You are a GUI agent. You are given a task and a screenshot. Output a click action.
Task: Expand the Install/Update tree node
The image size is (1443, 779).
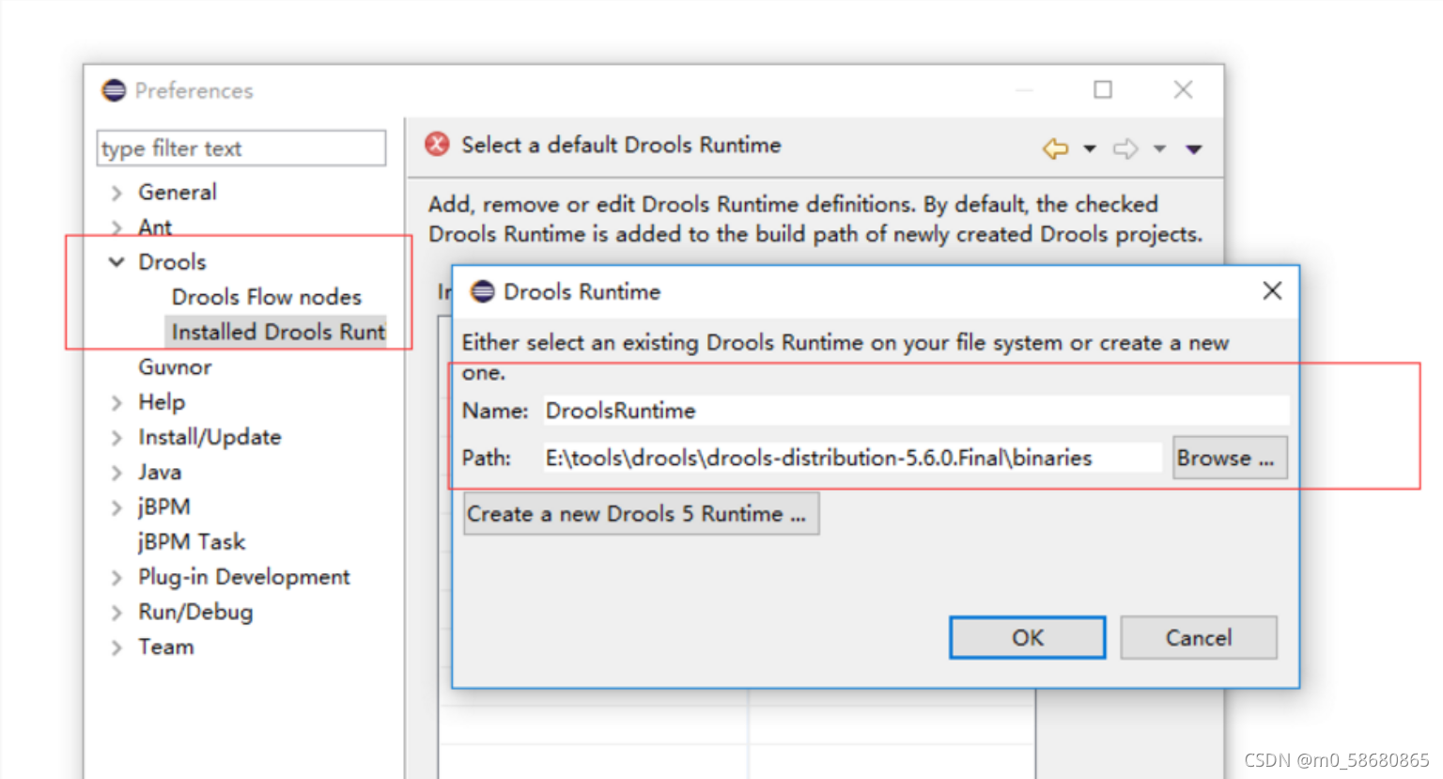tap(116, 438)
